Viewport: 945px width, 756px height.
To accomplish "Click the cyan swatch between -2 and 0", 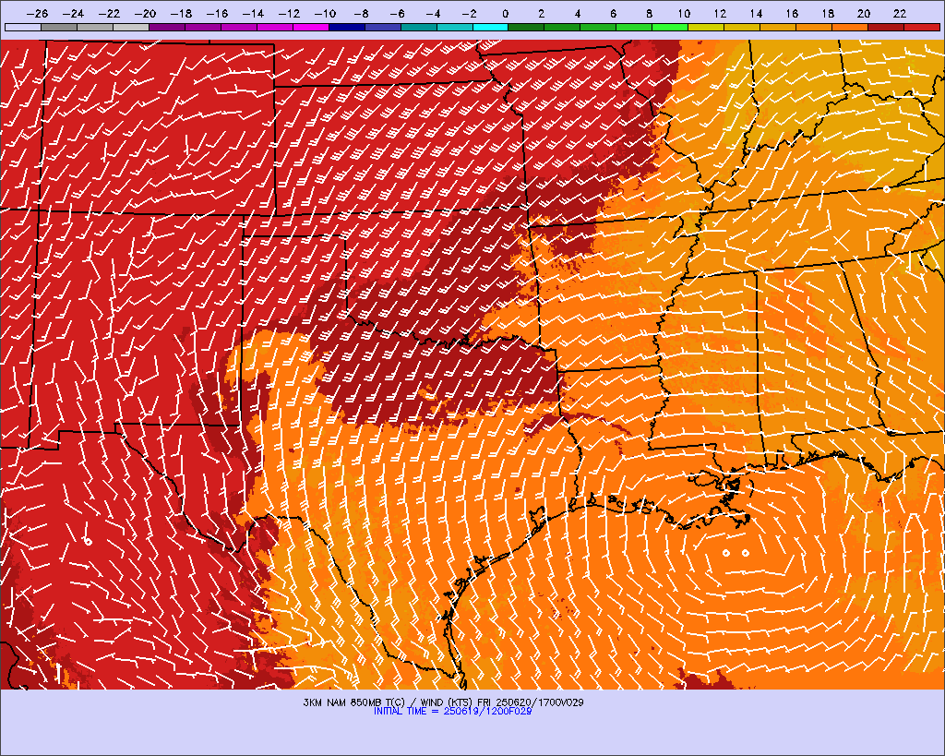I will pyautogui.click(x=491, y=27).
